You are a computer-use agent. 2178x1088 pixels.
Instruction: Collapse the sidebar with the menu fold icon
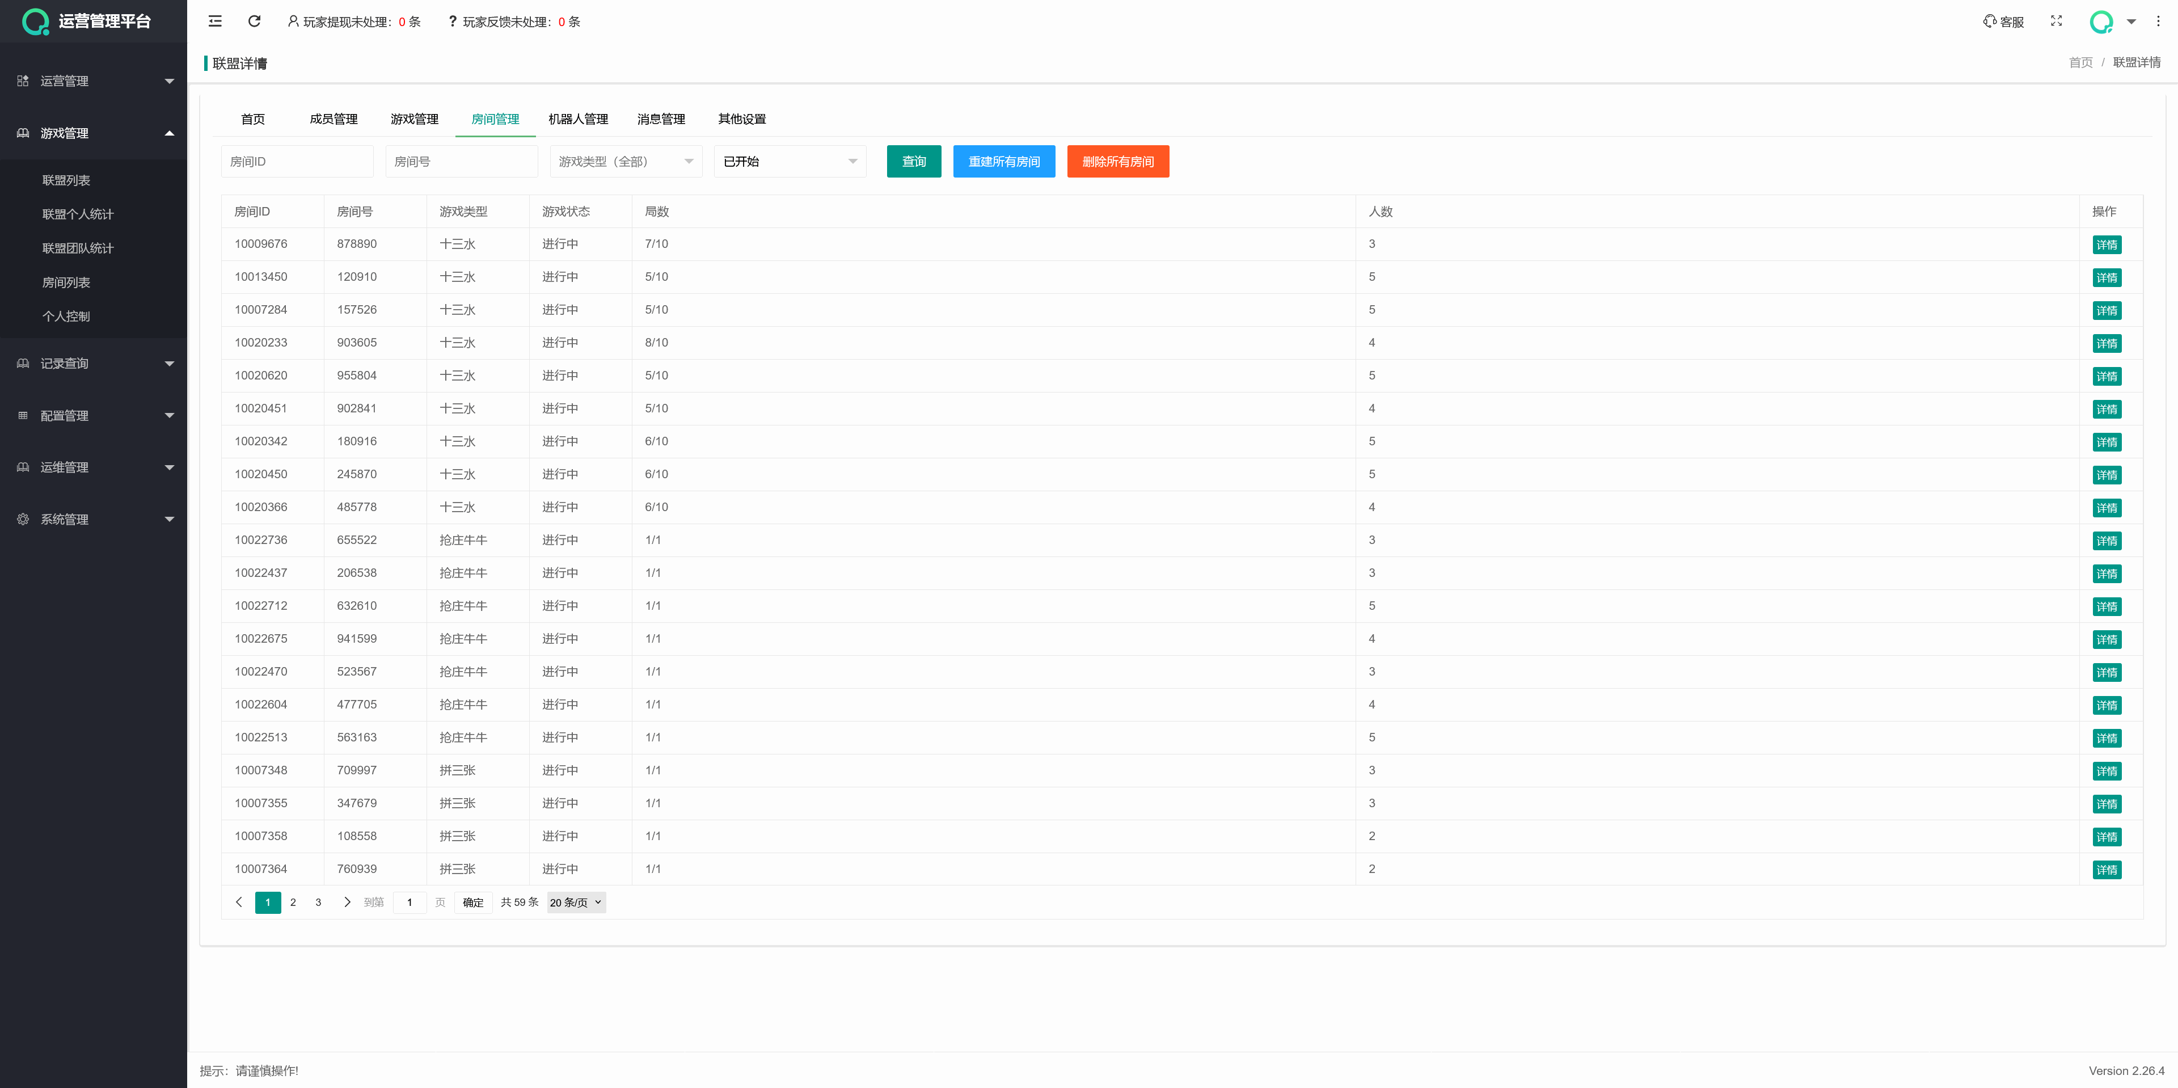coord(215,21)
